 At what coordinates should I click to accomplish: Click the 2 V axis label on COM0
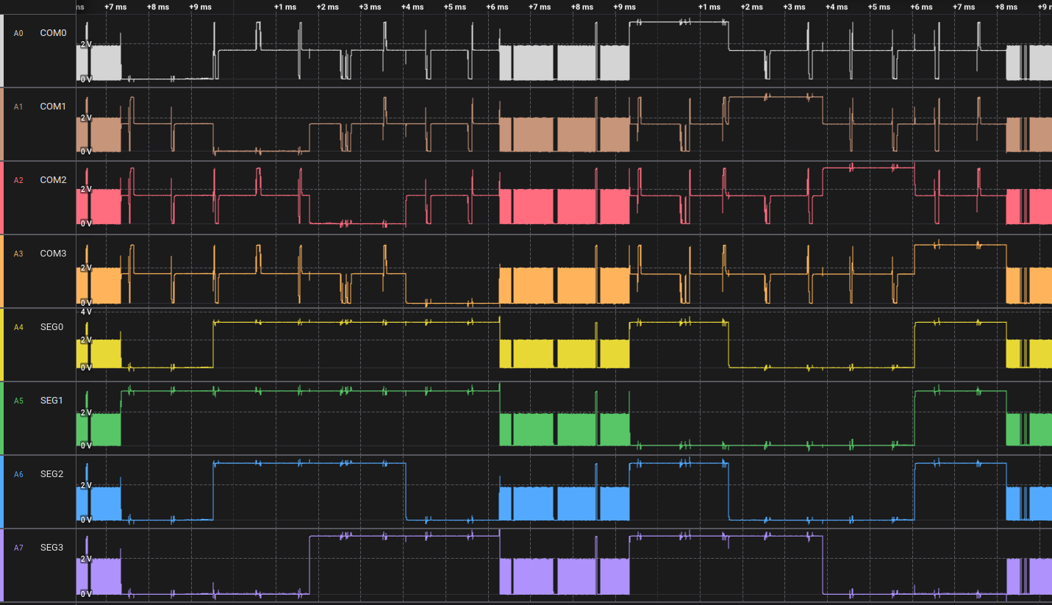(x=85, y=44)
